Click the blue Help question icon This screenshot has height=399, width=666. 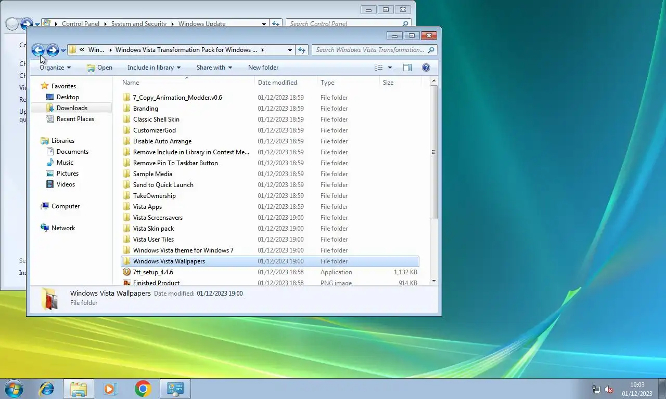coord(426,68)
